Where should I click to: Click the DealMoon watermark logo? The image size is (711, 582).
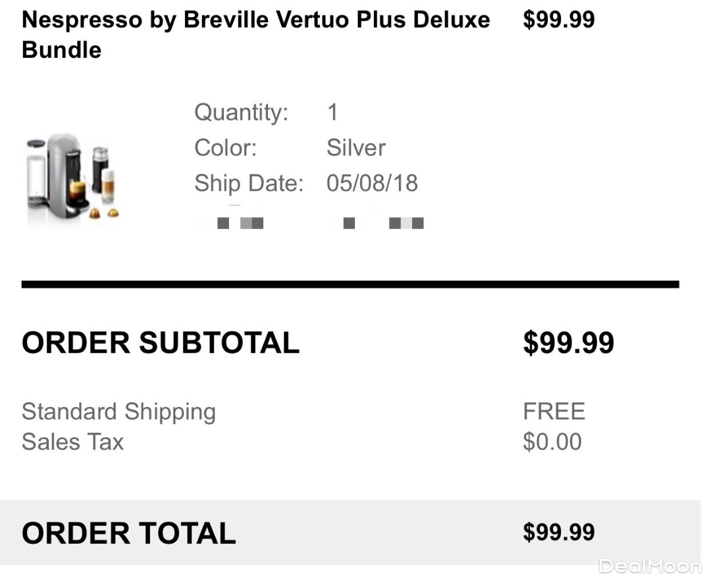pos(649,566)
